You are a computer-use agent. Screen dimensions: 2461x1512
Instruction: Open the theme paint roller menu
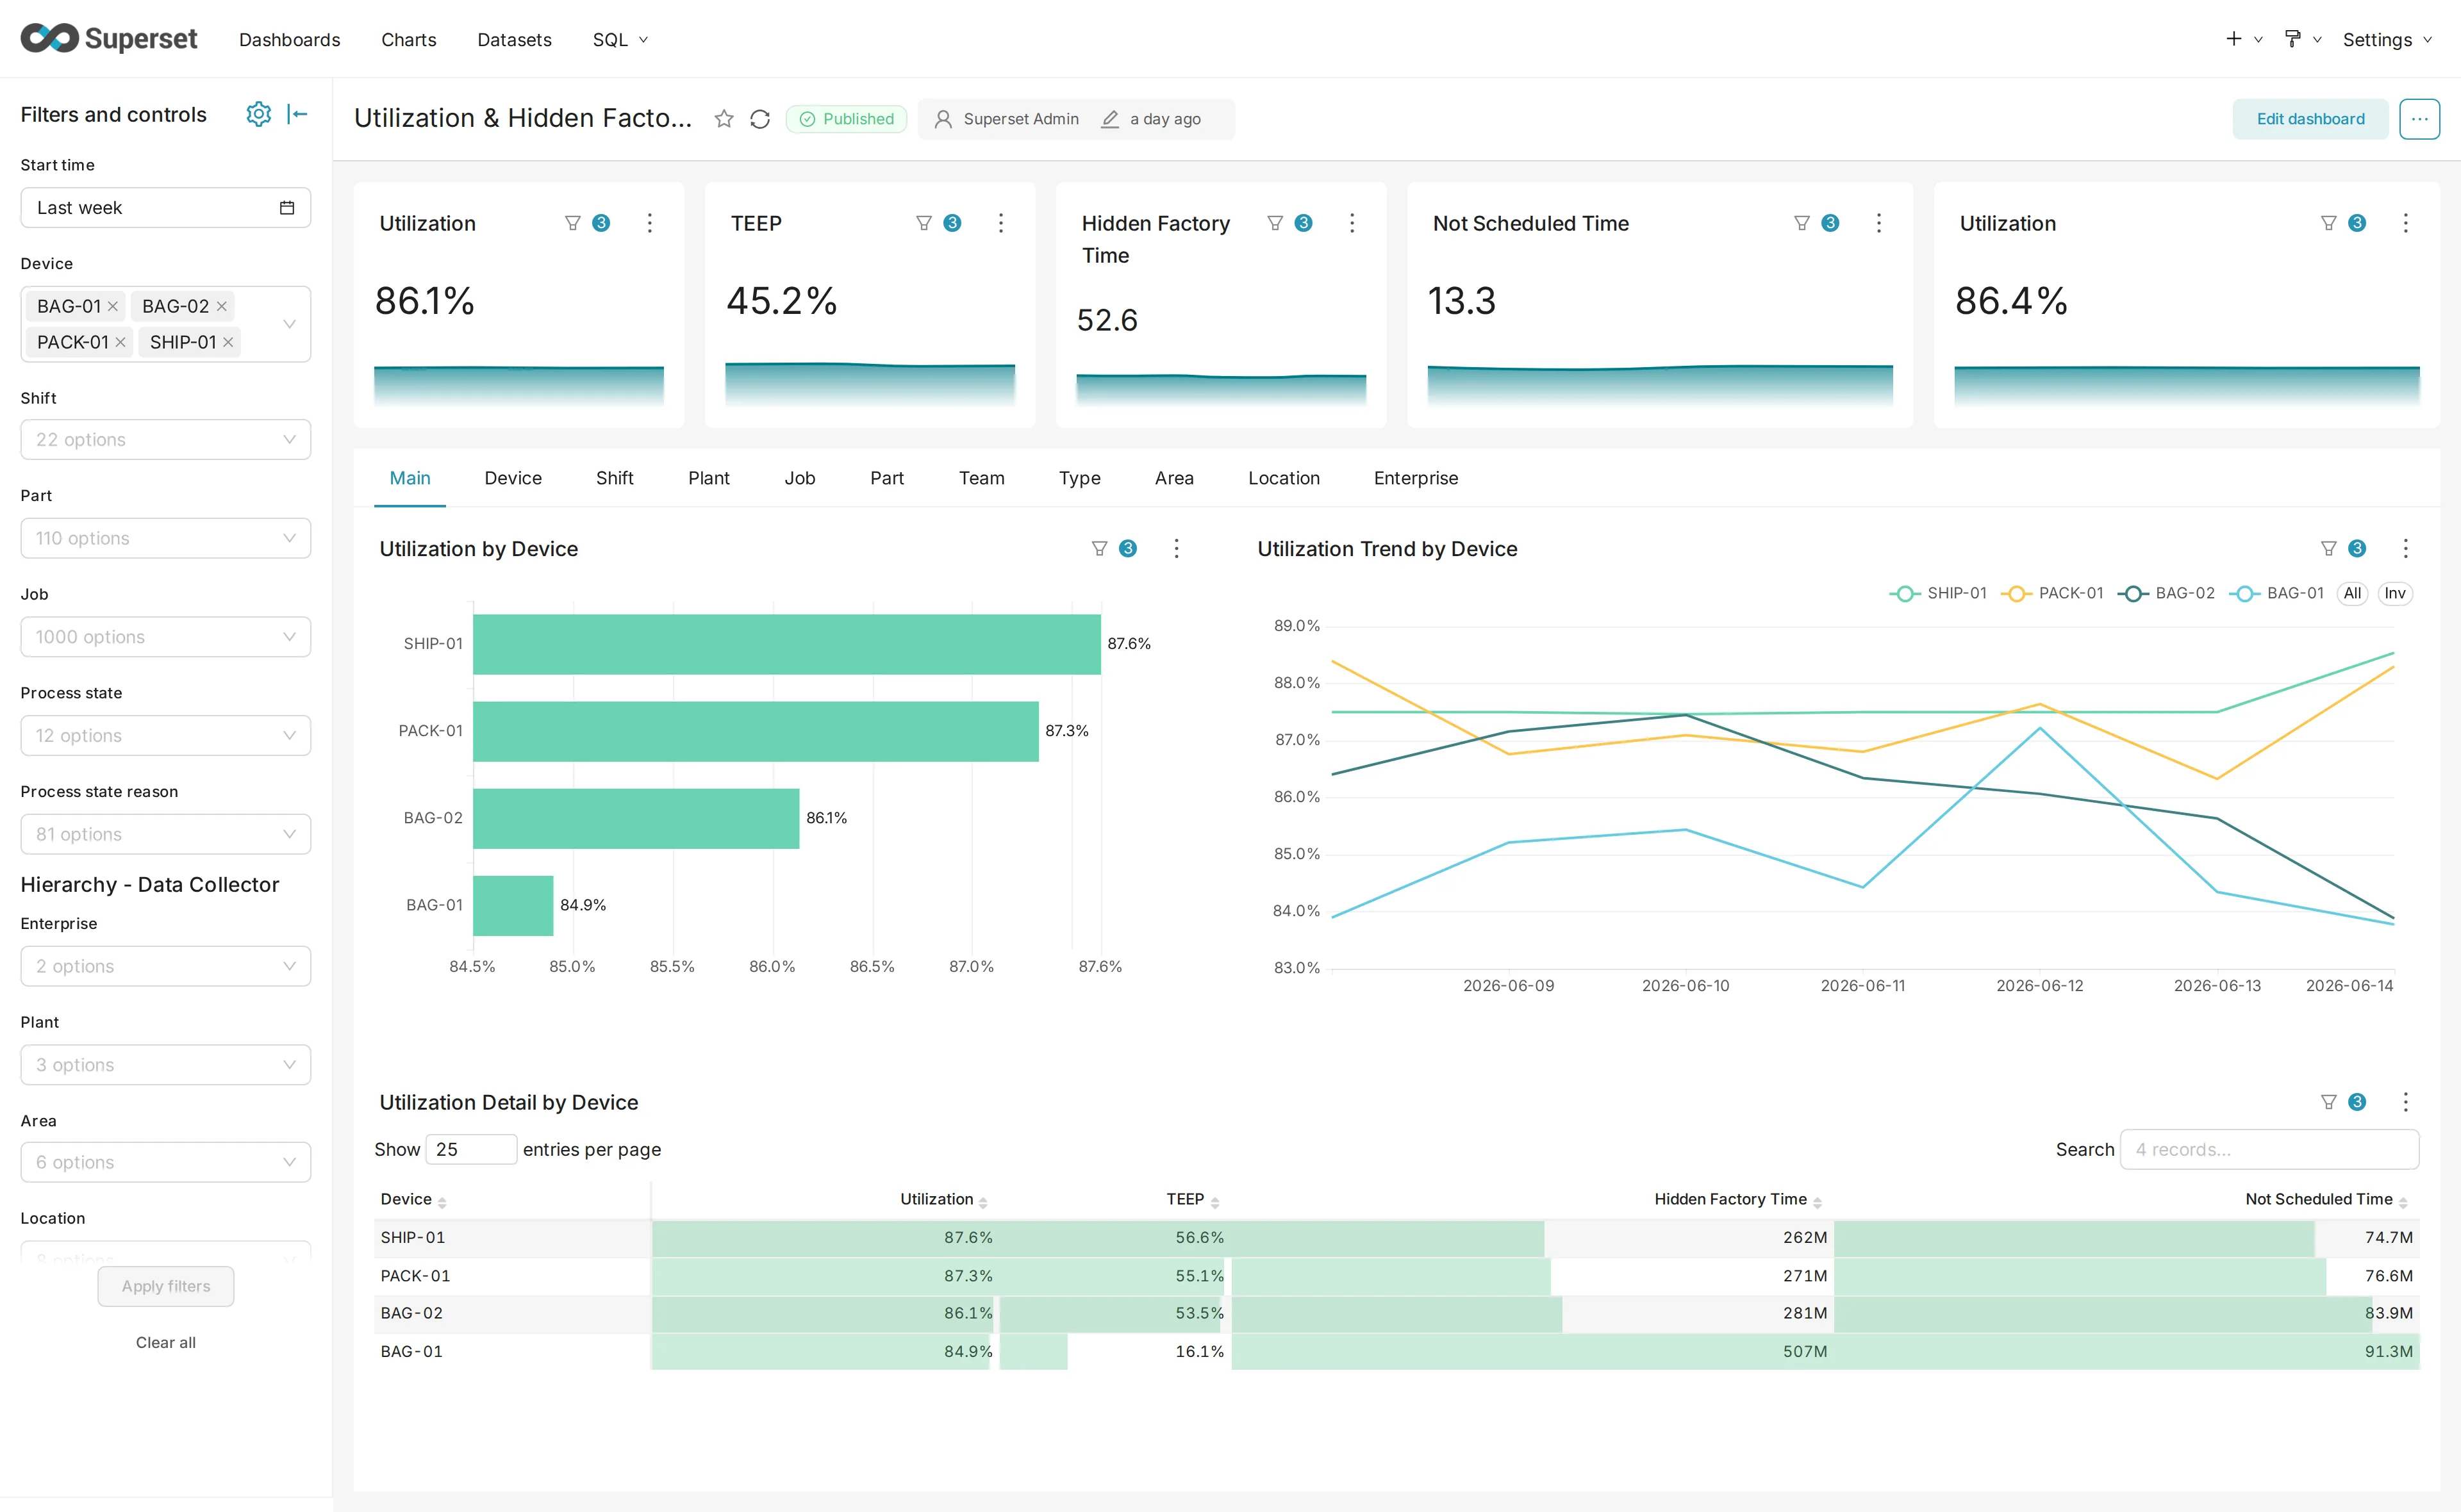click(x=2302, y=39)
